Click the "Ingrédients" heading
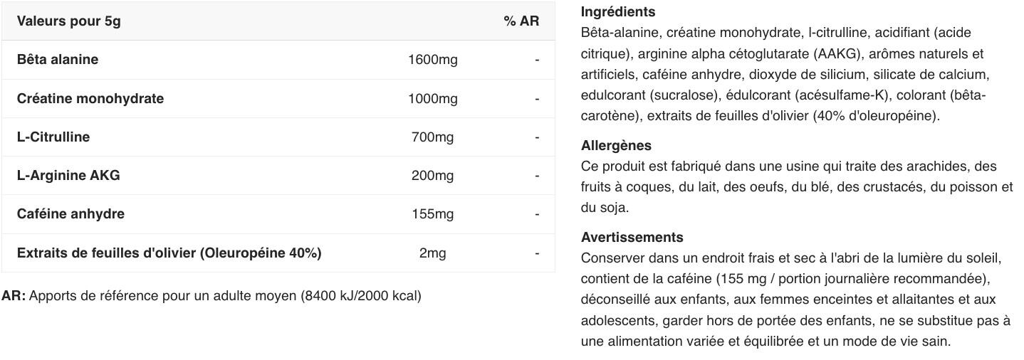The height and width of the screenshot is (360, 1024). tap(618, 11)
